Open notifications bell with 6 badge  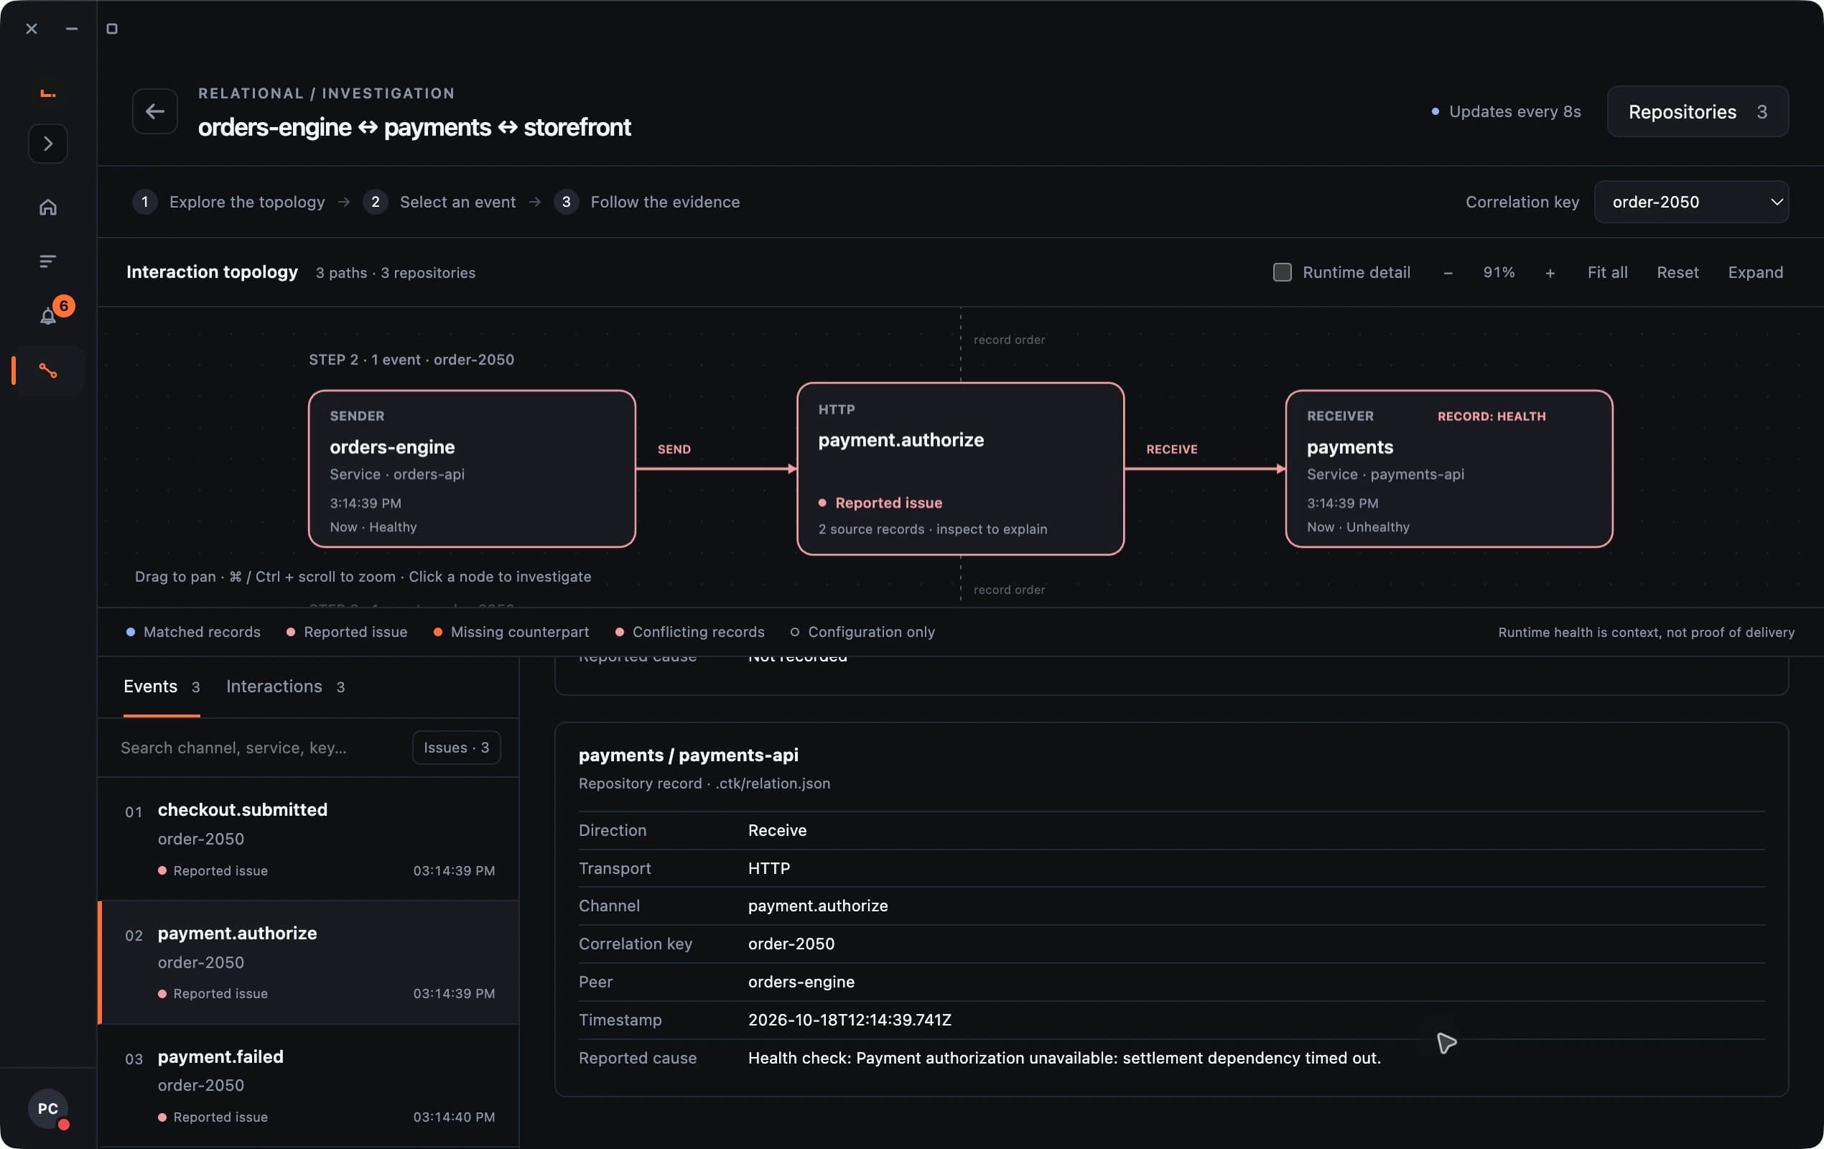coord(50,314)
